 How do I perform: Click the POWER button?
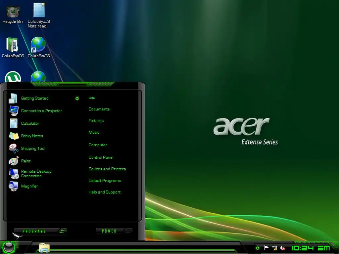tap(109, 231)
